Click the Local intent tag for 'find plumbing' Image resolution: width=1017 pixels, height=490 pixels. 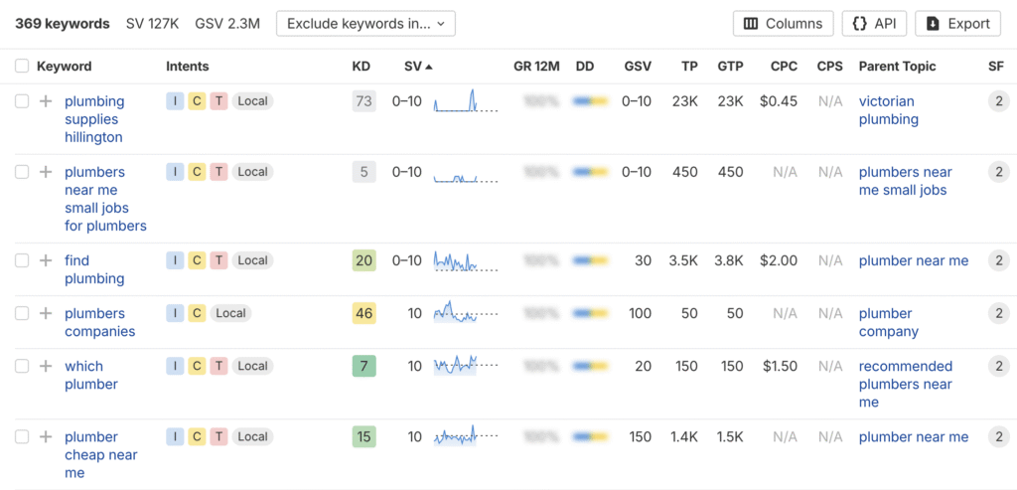pyautogui.click(x=252, y=260)
